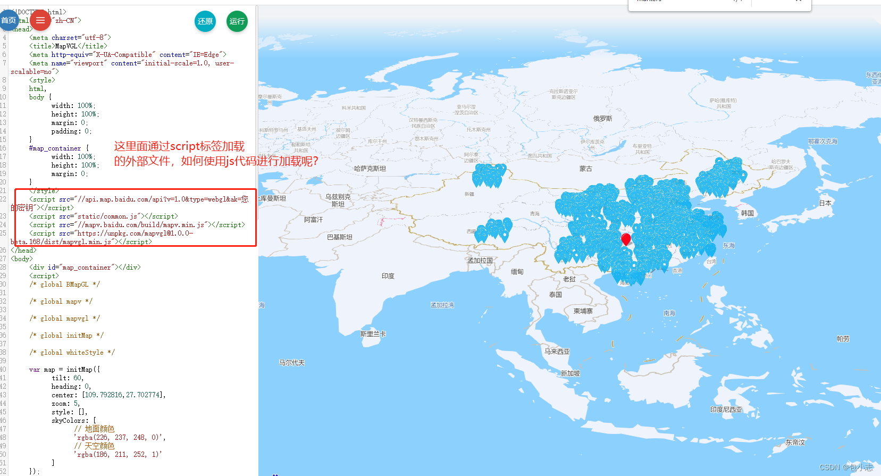Click the 乌兹别克斯坦 map label
The height and width of the screenshot is (476, 881).
(x=338, y=201)
